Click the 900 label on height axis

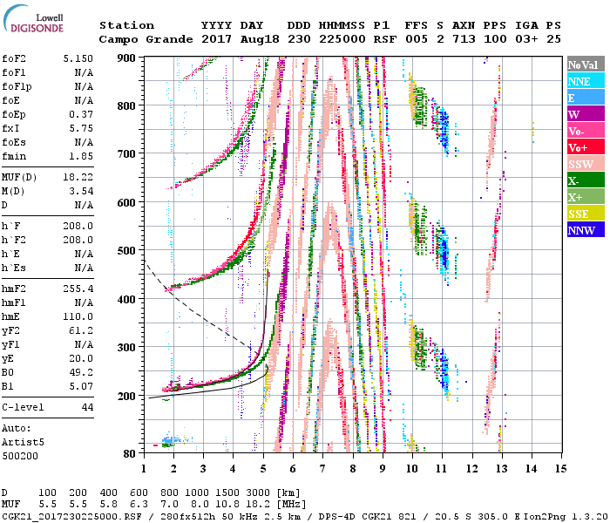click(126, 58)
